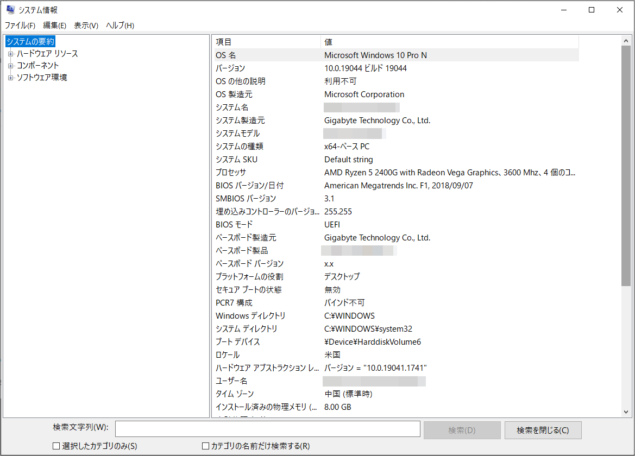Select the OS 名 row

pos(397,55)
